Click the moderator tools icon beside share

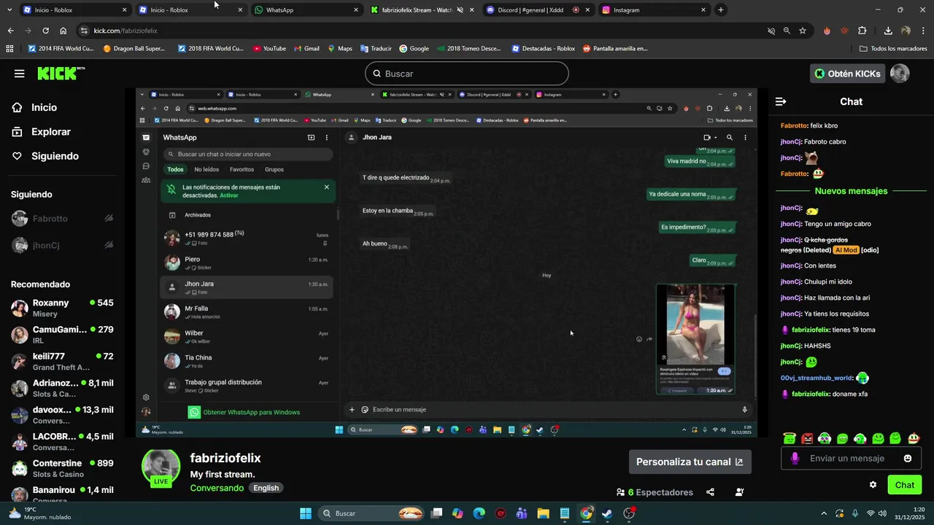[x=739, y=492]
